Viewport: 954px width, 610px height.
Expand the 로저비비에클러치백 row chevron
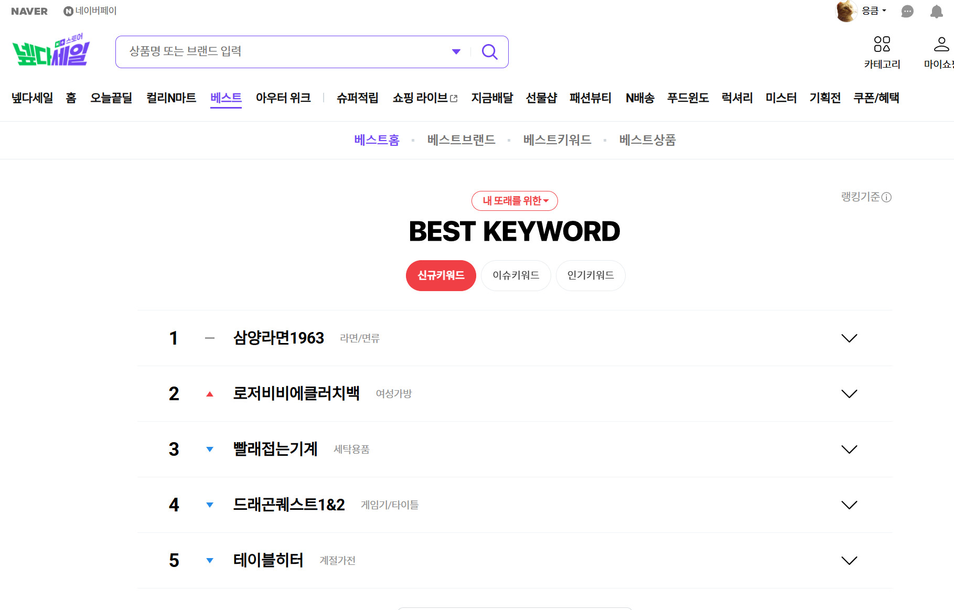point(849,394)
